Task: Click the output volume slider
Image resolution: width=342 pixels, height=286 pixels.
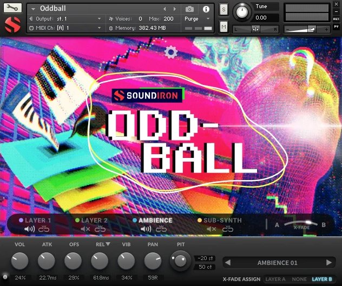Action: click(307, 29)
